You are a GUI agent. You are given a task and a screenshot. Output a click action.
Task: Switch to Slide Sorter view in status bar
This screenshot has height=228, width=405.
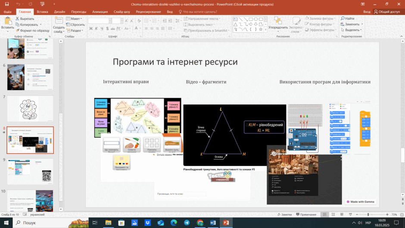(333, 215)
